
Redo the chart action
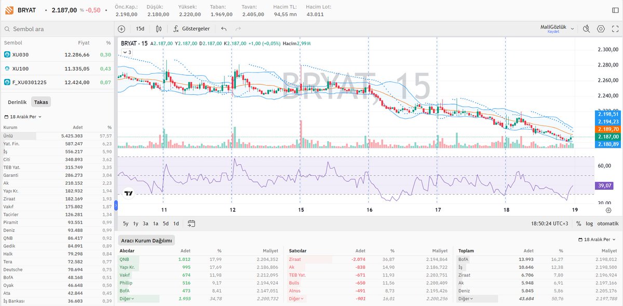[x=238, y=29]
